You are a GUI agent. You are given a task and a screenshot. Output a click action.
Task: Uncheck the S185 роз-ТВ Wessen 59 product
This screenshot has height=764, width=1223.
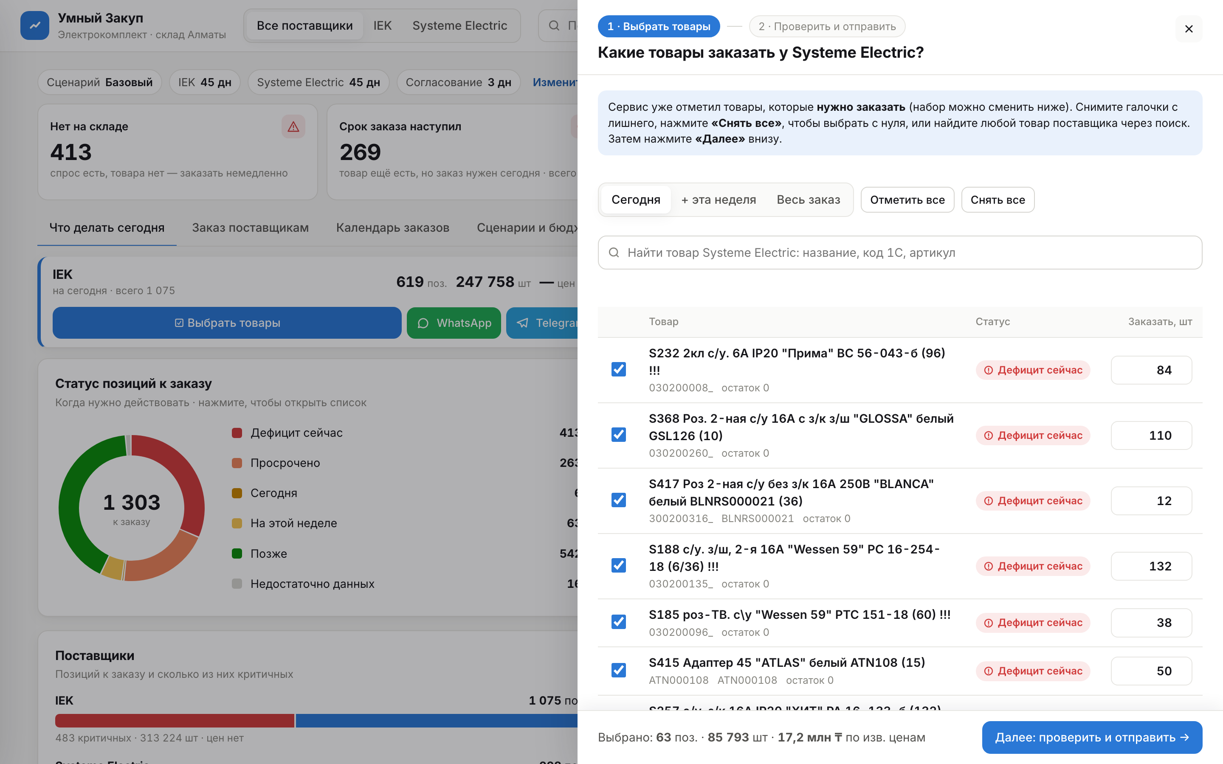(x=619, y=622)
